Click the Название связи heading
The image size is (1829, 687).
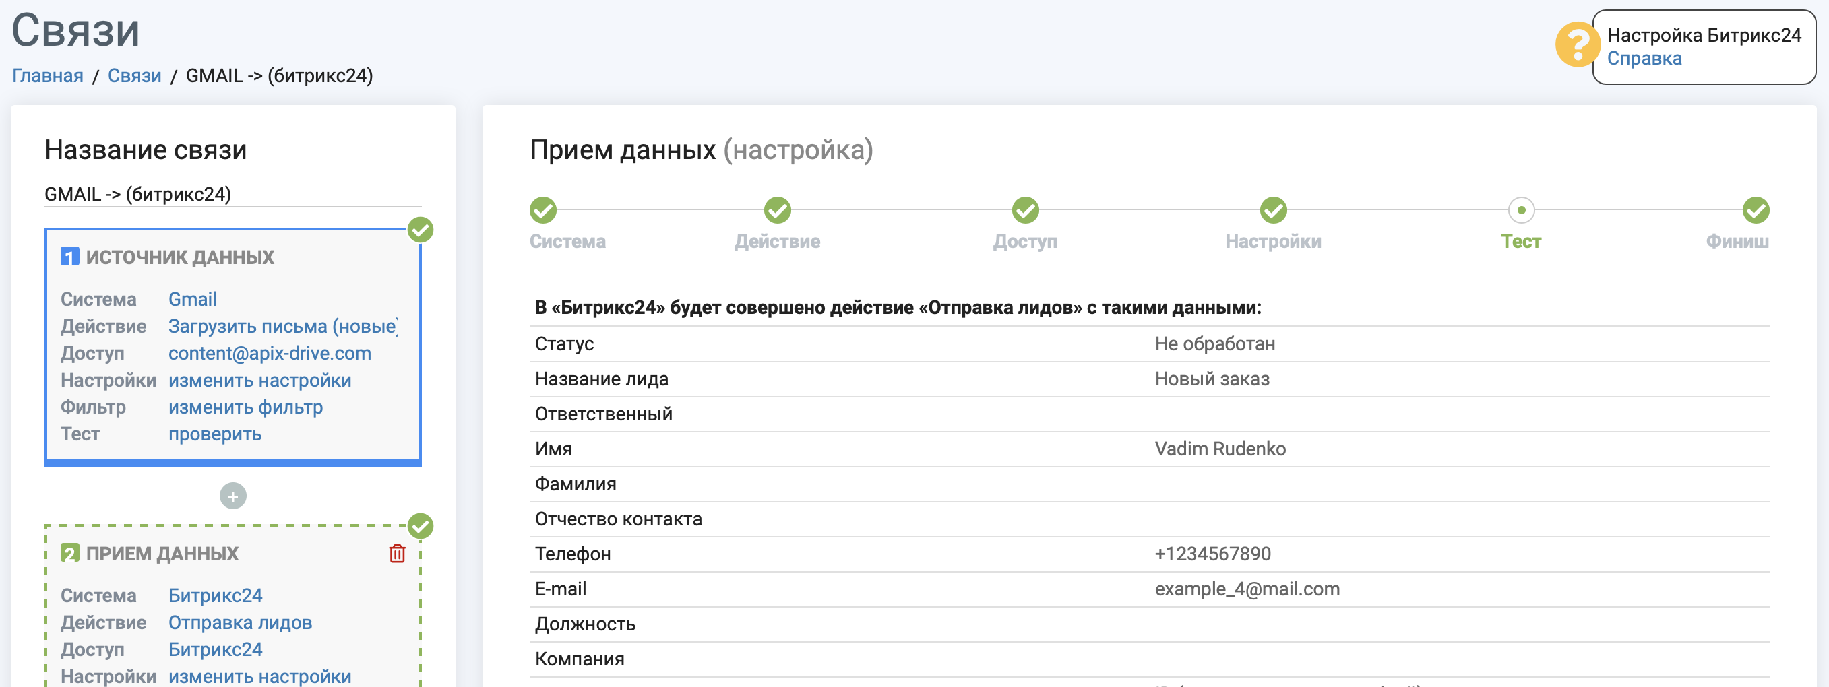(146, 150)
